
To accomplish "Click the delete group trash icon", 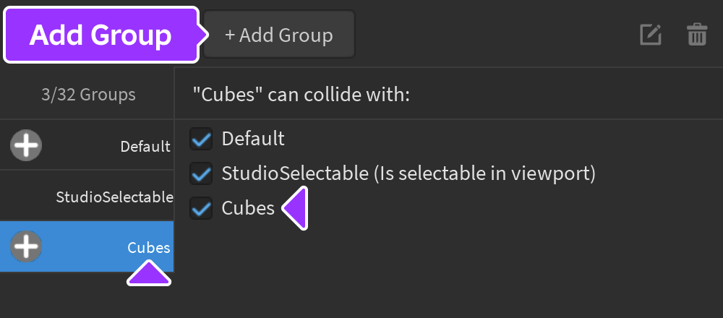I will [x=697, y=35].
